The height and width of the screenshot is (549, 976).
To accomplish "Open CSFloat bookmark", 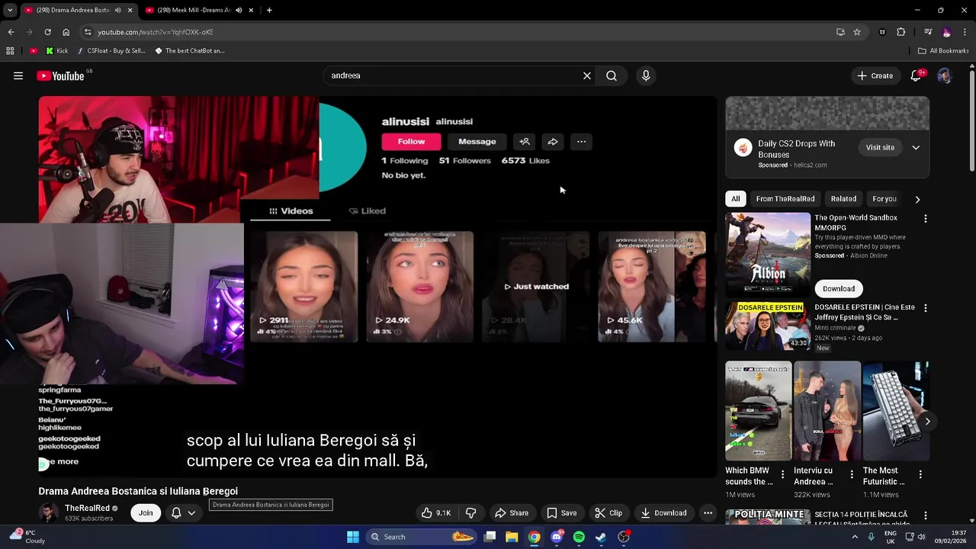I will 111,51.
